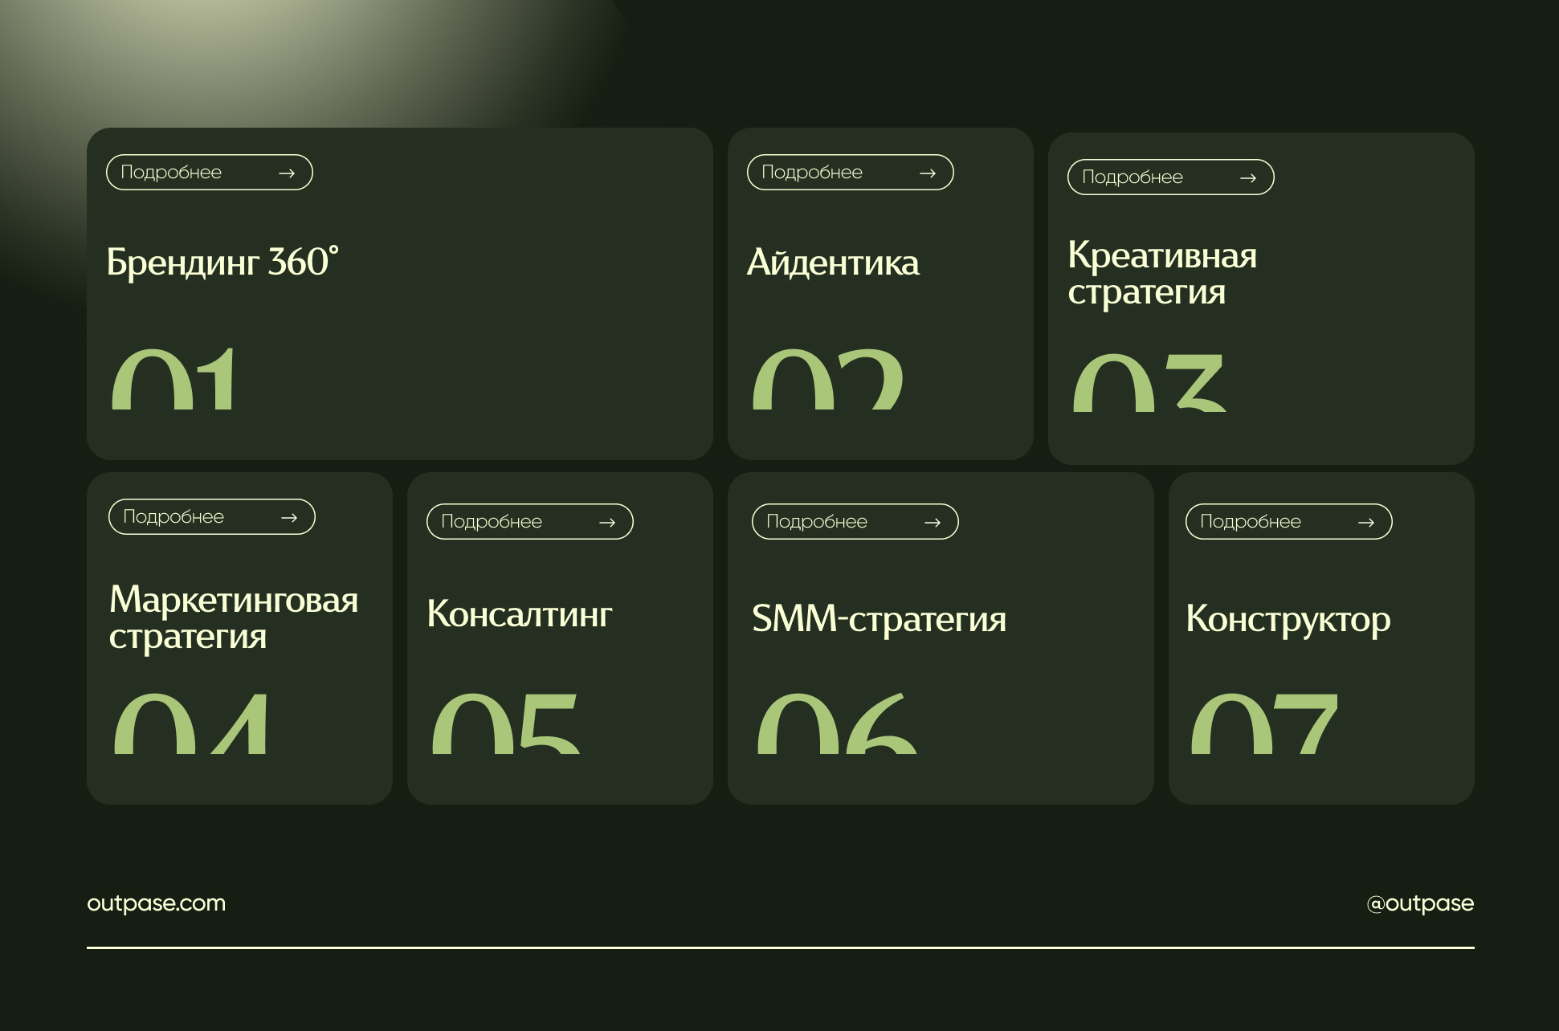Viewport: 1559px width, 1031px height.
Task: Click arrow icon in Маркетинговая стратегия card
Action: tap(289, 518)
